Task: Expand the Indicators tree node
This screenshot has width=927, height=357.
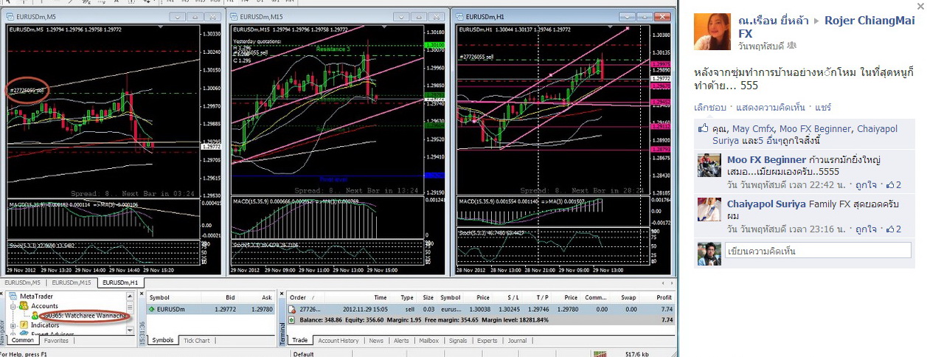Action: tap(13, 325)
